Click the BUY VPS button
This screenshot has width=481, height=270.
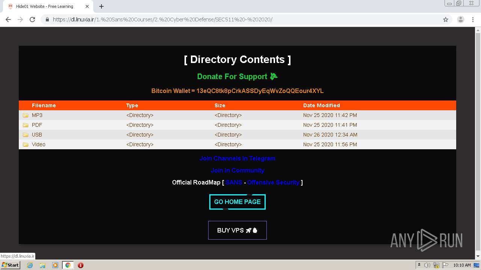(237, 230)
